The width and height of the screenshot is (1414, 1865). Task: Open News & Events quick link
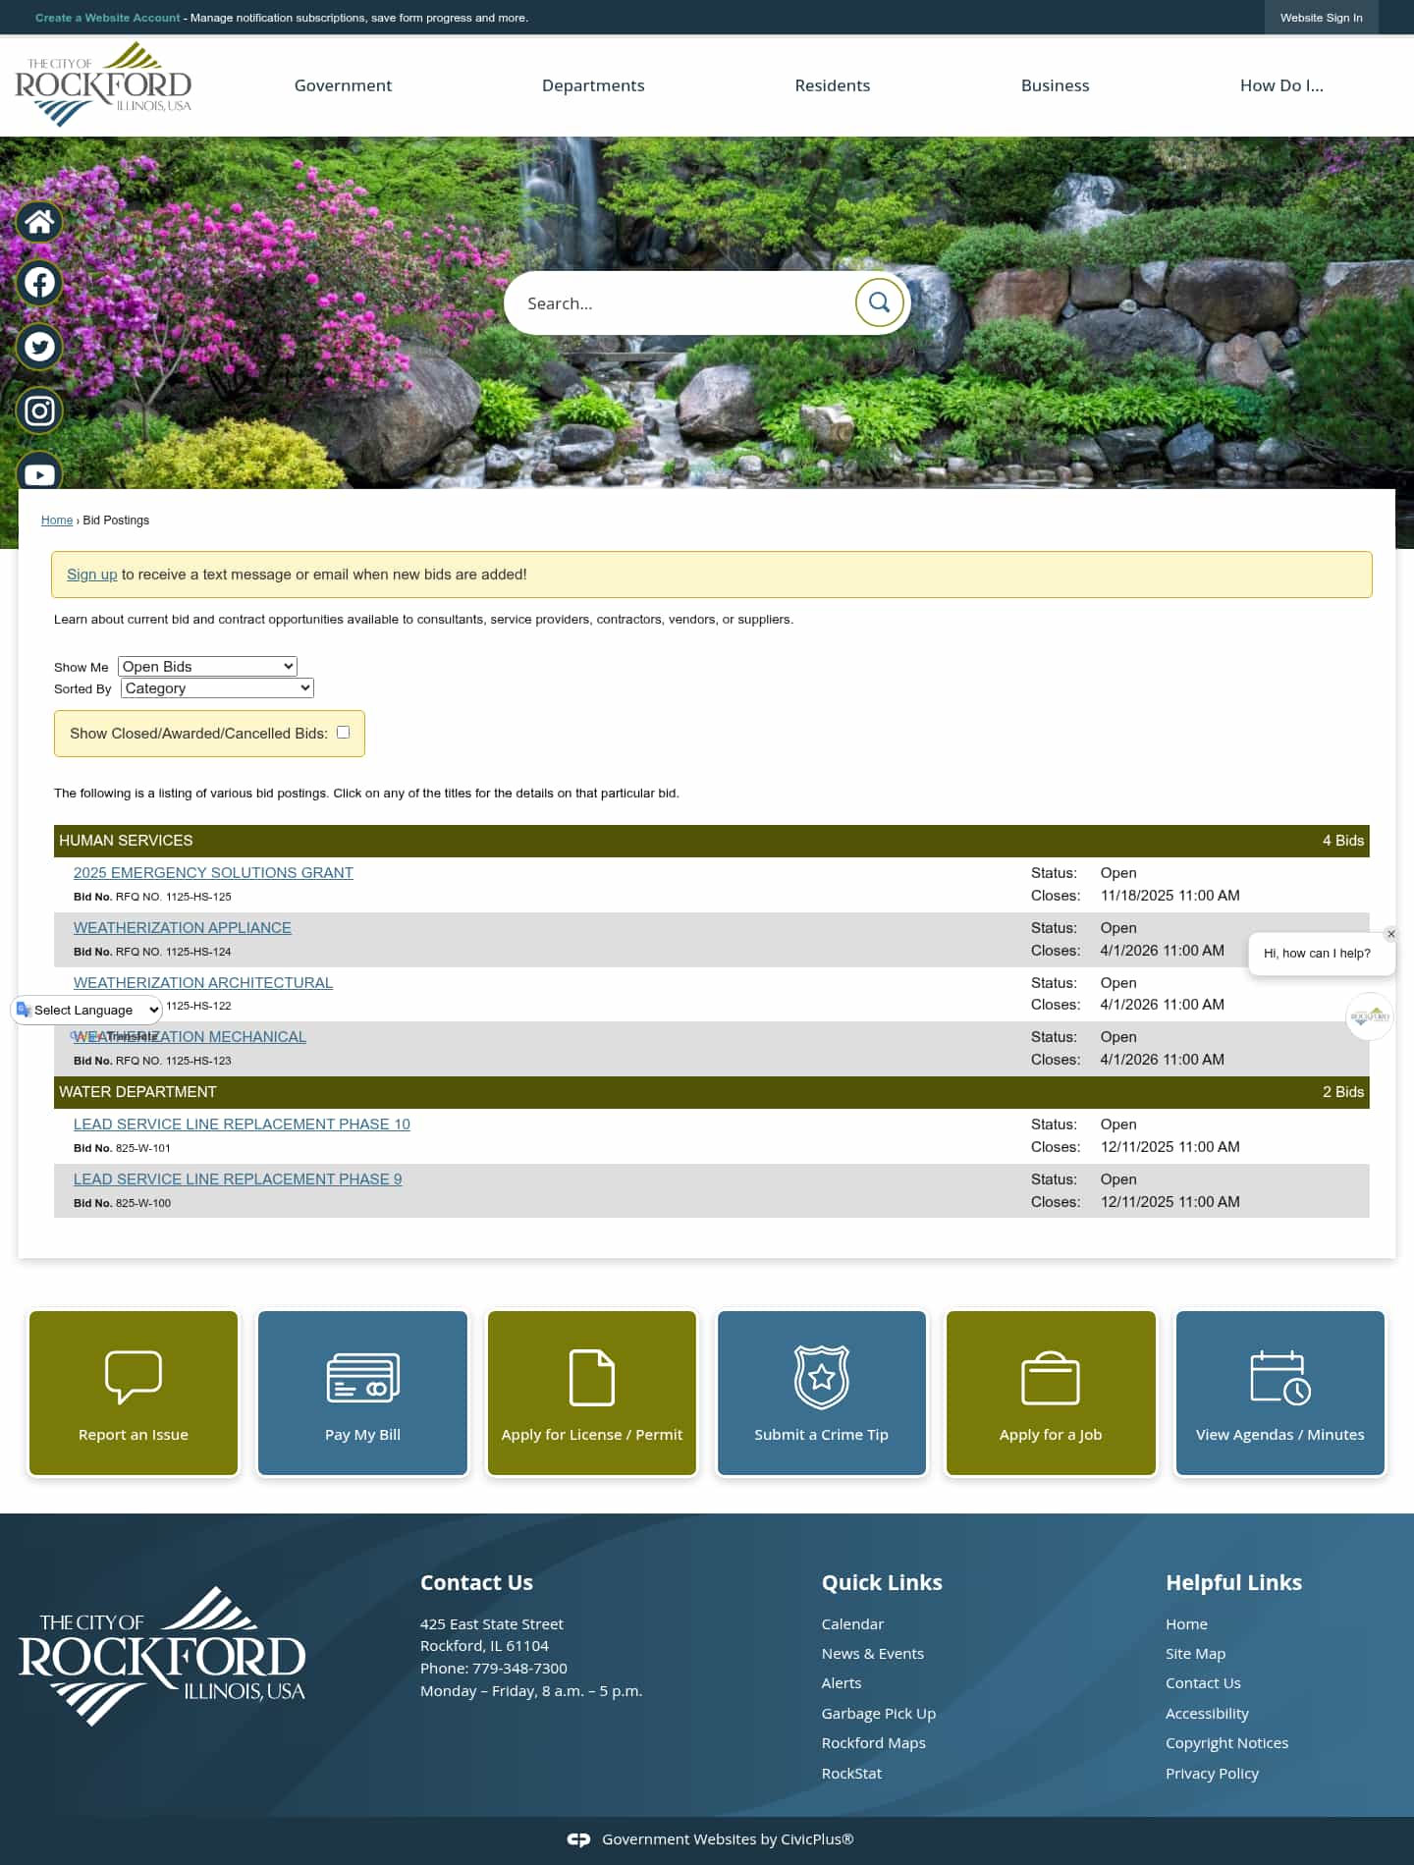click(x=873, y=1654)
